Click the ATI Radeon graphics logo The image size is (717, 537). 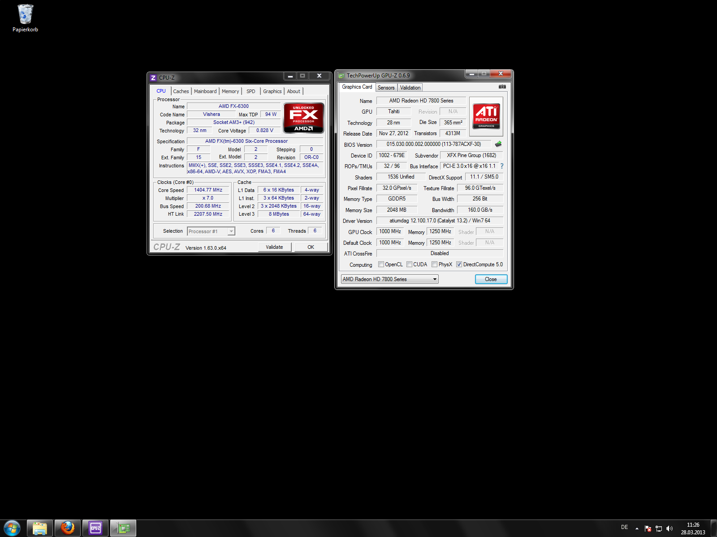(x=486, y=116)
